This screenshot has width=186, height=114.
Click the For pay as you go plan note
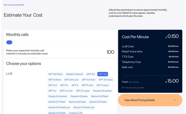133,87
